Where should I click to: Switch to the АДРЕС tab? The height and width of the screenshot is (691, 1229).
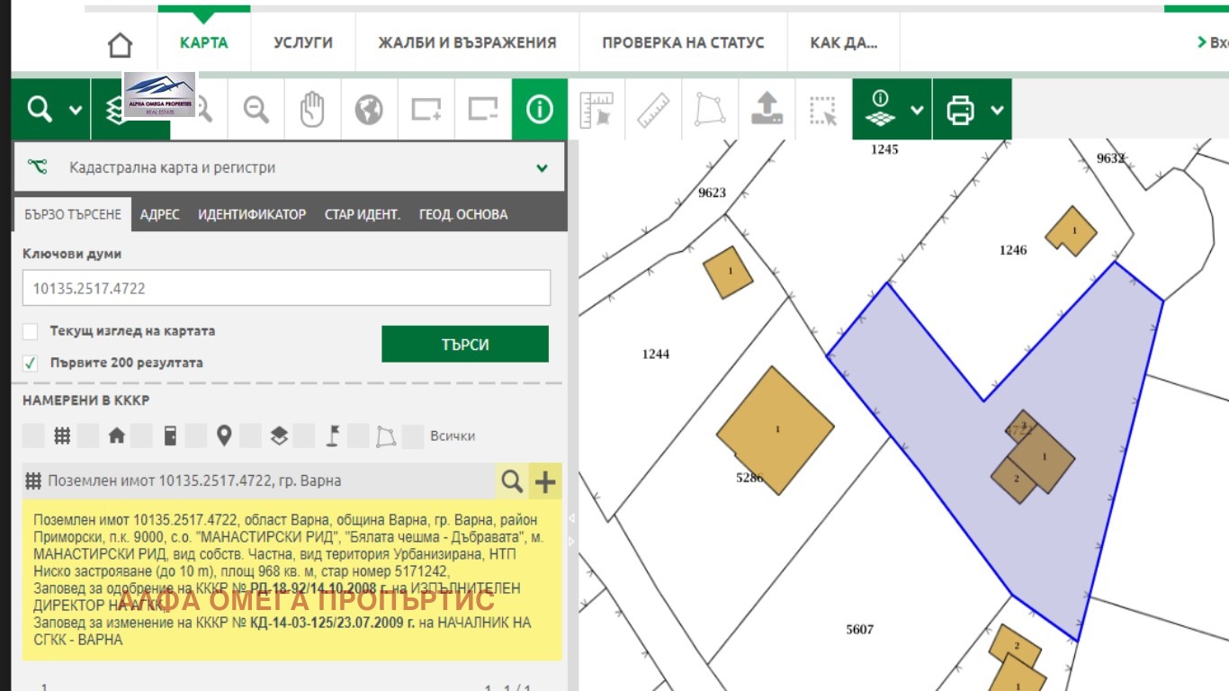pyautogui.click(x=160, y=214)
